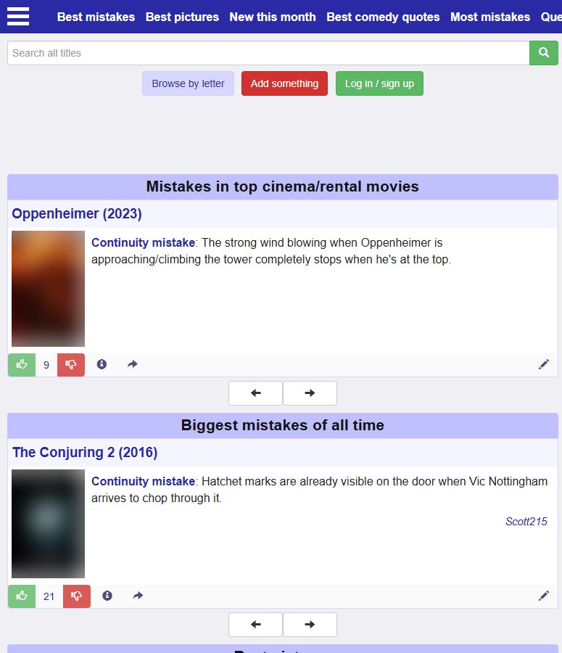Open info icon for Oppenheimer entry
The width and height of the screenshot is (562, 653).
point(102,364)
